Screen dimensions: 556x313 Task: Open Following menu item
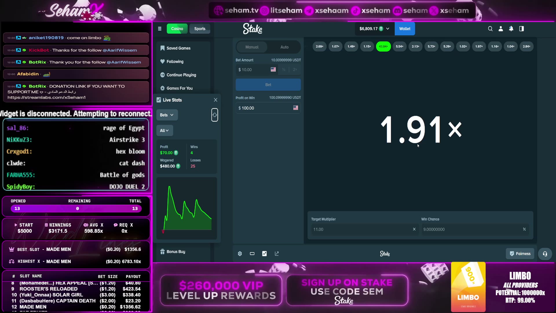[x=183, y=61]
